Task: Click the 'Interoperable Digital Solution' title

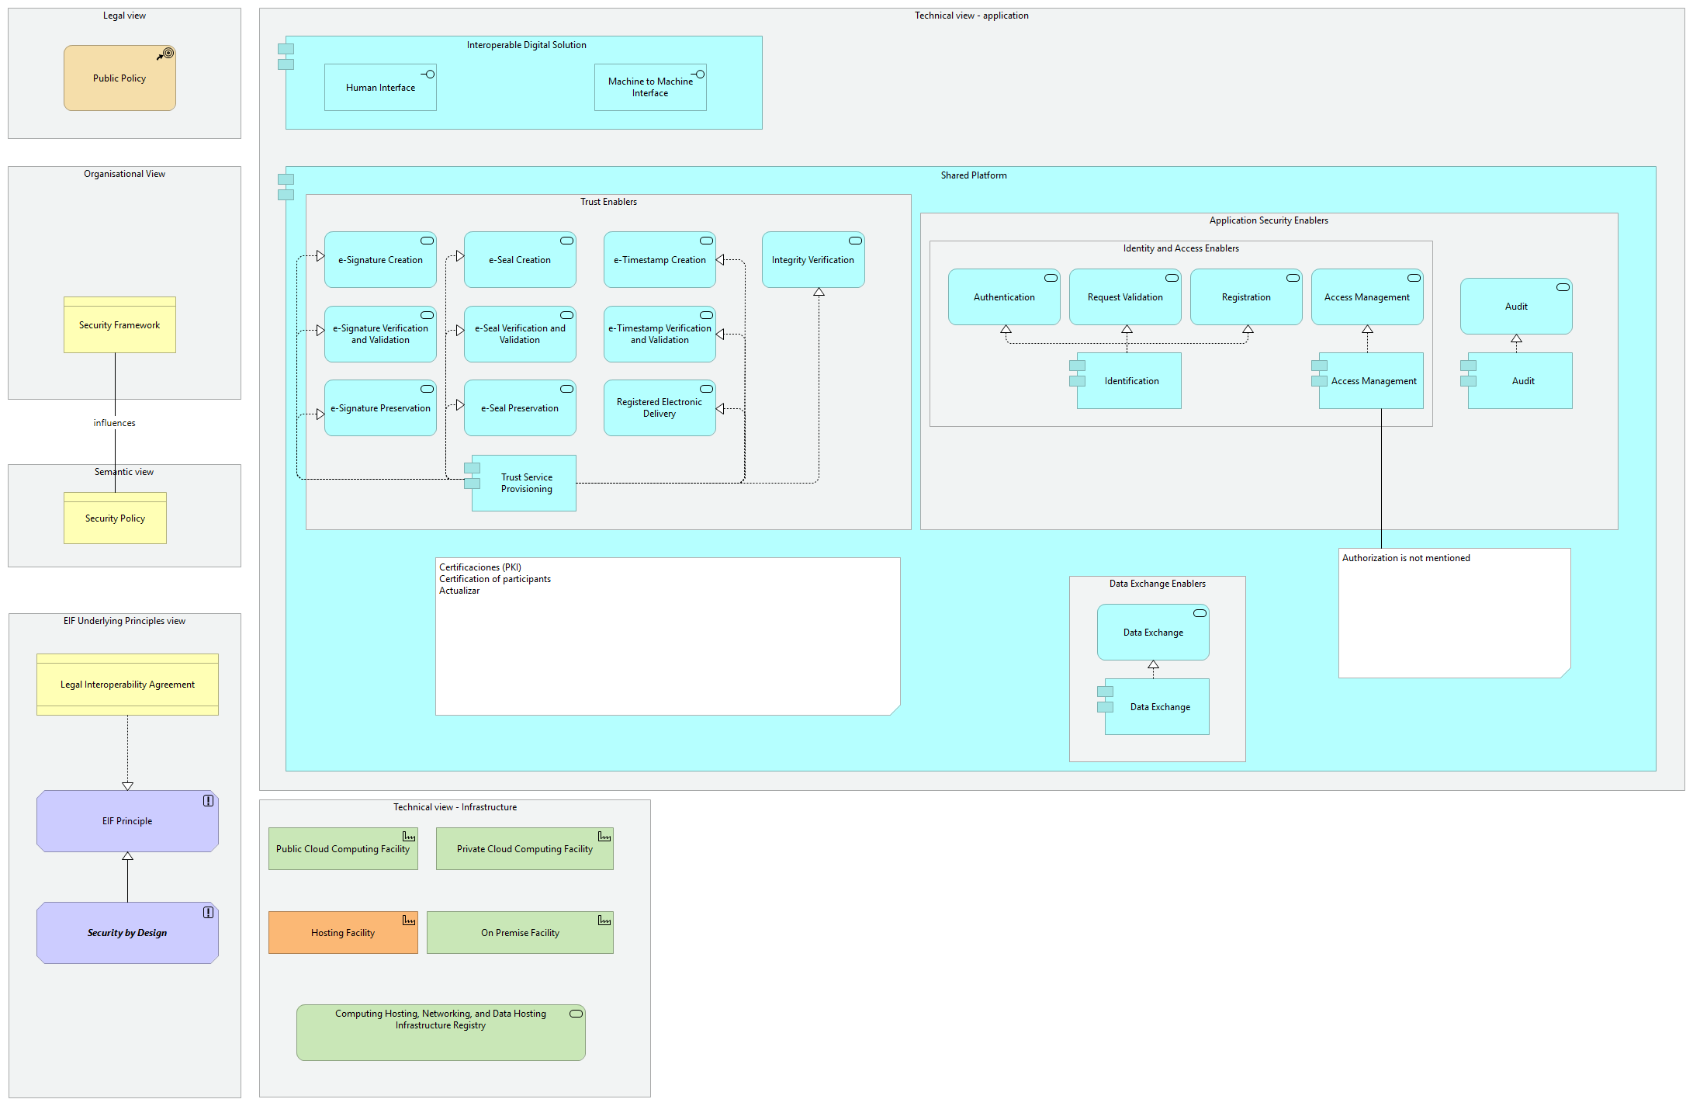Action: tap(526, 45)
